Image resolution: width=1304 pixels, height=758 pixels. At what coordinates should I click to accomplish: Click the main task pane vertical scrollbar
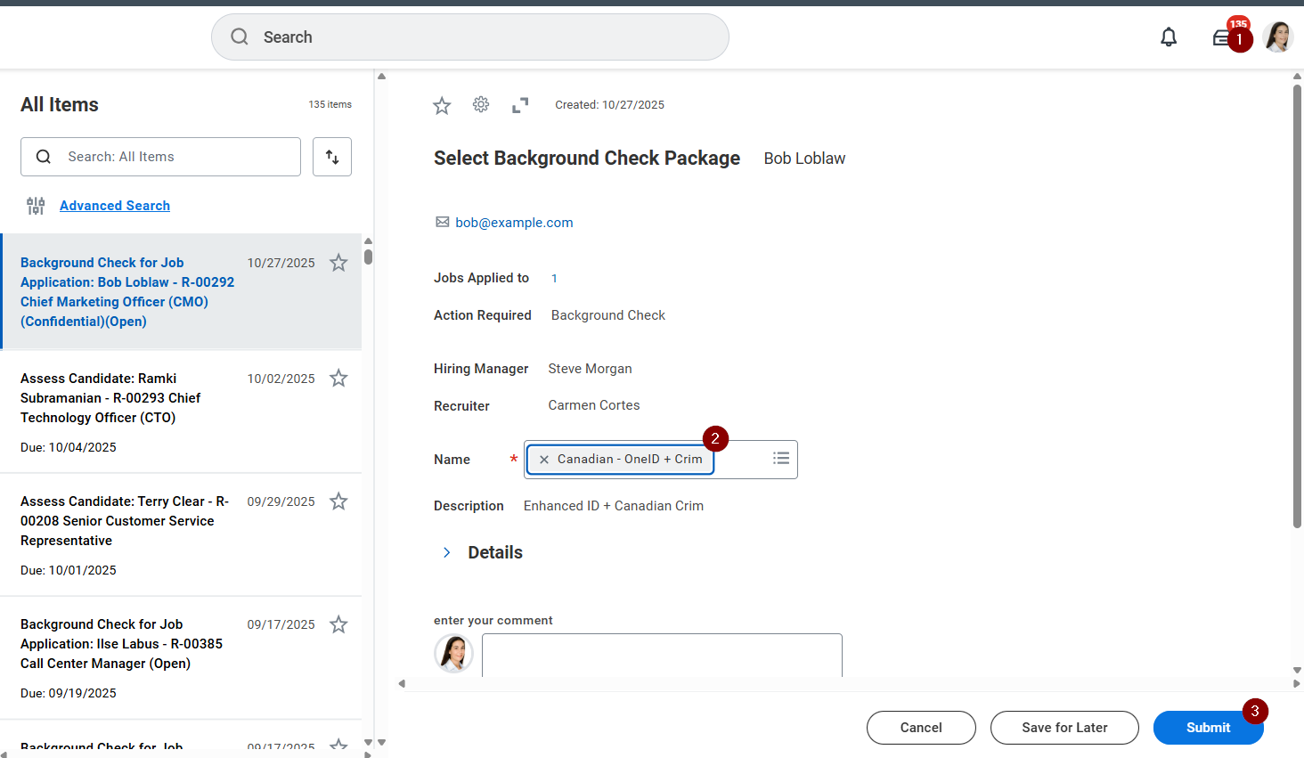coord(1297,306)
